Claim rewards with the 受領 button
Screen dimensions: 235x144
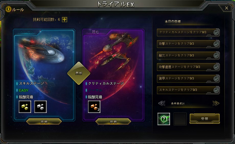(205, 118)
